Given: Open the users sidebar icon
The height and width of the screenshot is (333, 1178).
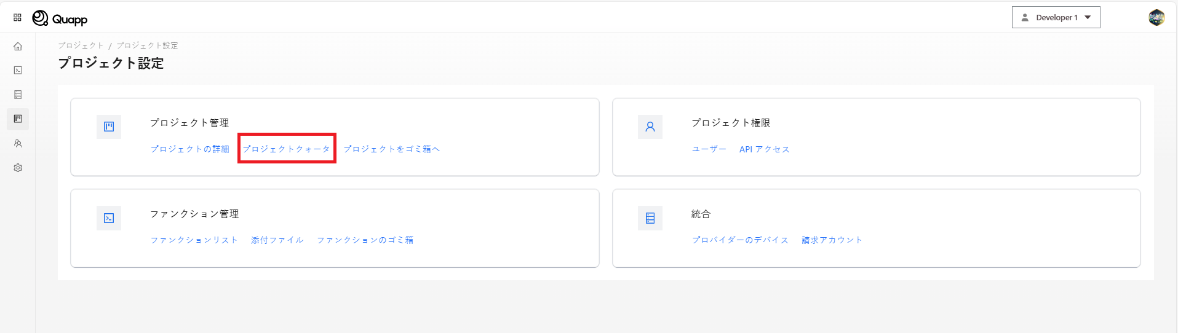Looking at the screenshot, I should point(18,143).
